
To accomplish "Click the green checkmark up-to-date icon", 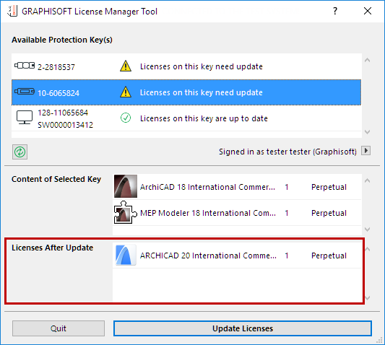I will (126, 118).
